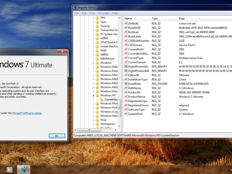Open the Microsoft Software License link
This screenshot has width=232, height=174.
click(27, 113)
